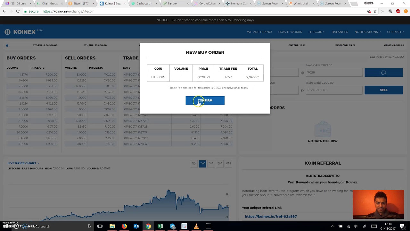Screen dimensions: 410x231
Task: Click the lowest ask price field showing 7029
Action: click(334, 73)
